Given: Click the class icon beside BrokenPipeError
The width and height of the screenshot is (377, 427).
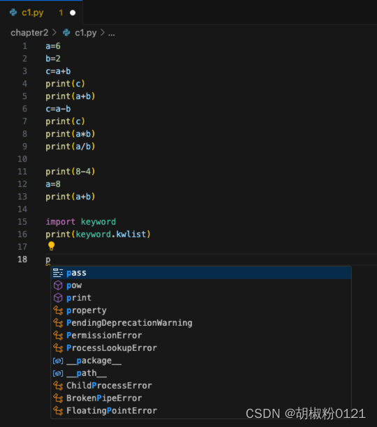Looking at the screenshot, I should [58, 398].
